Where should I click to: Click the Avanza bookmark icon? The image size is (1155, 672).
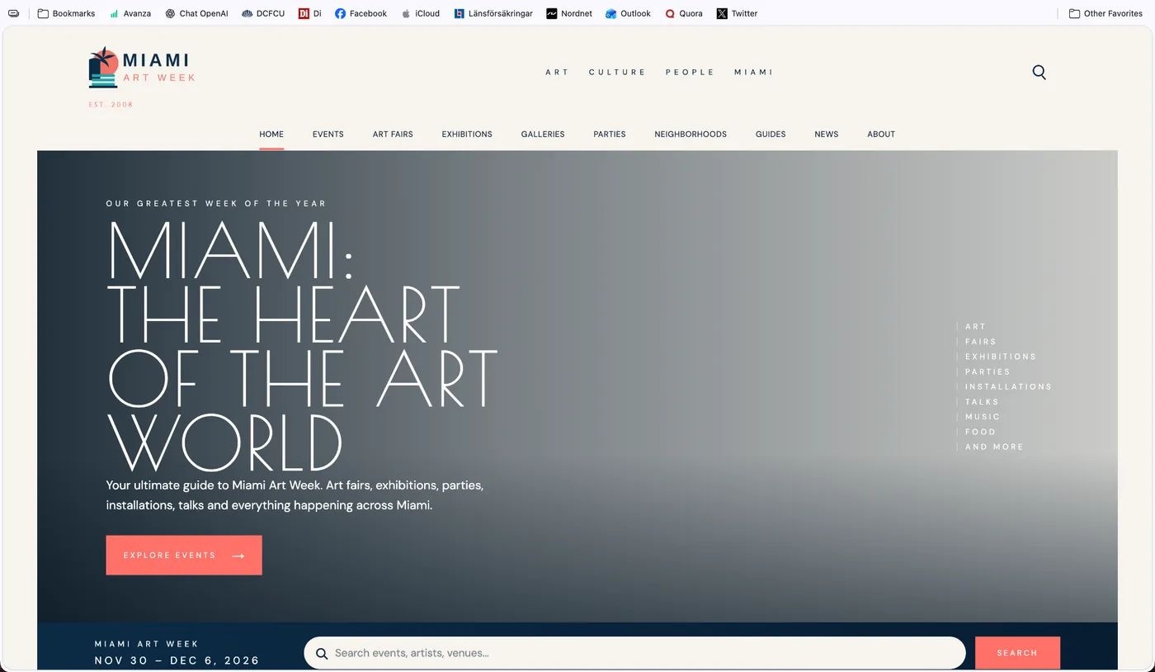(114, 13)
